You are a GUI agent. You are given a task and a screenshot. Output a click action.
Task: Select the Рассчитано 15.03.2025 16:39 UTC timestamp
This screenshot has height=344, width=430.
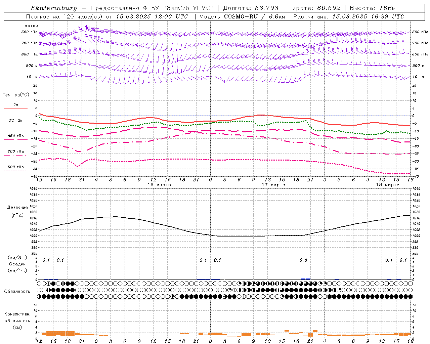349,16
